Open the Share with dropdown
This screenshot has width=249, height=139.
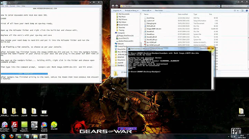[147, 11]
